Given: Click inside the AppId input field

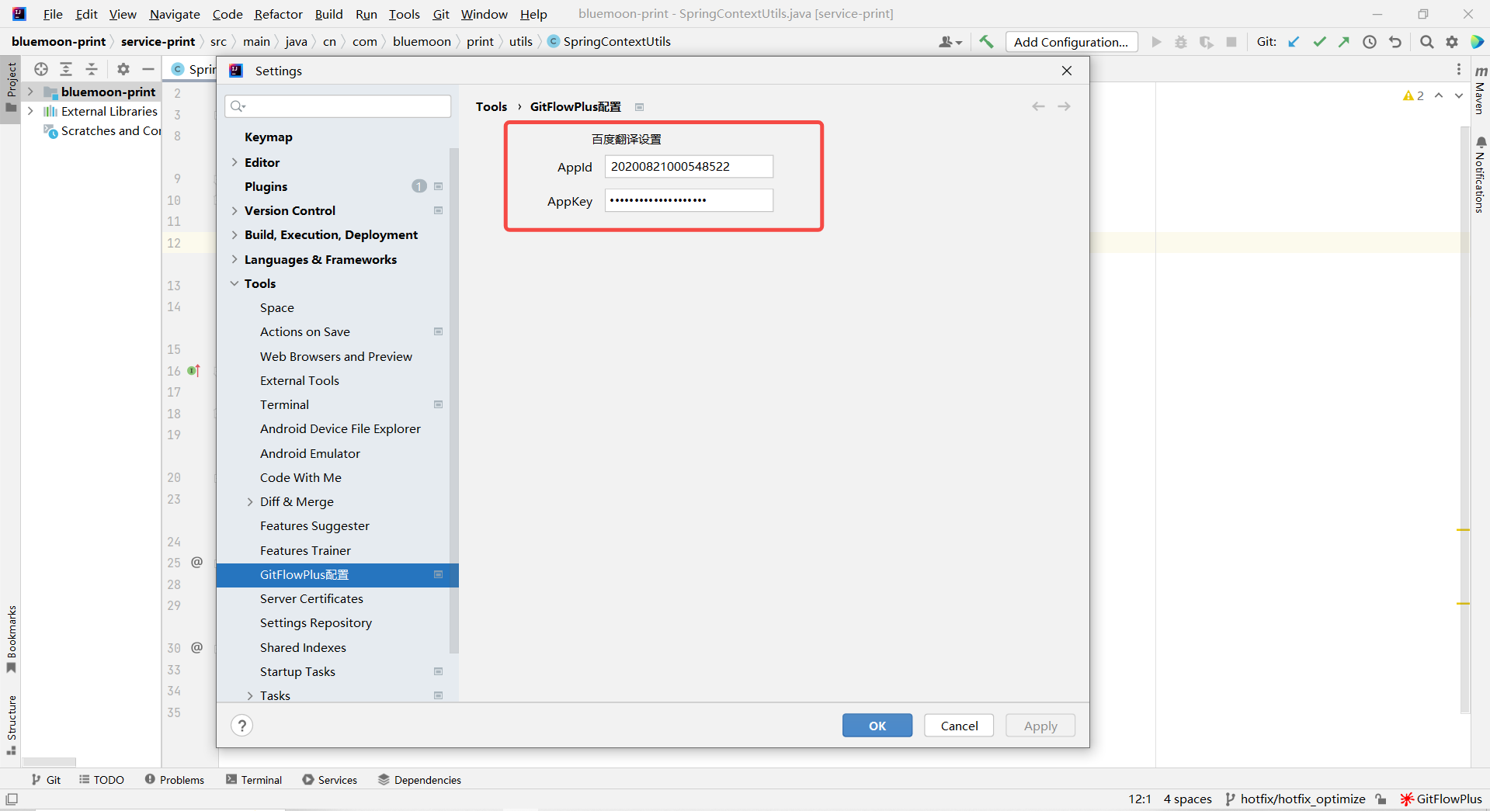Looking at the screenshot, I should [688, 166].
